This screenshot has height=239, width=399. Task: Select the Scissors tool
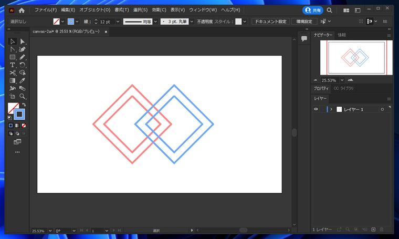point(12,73)
